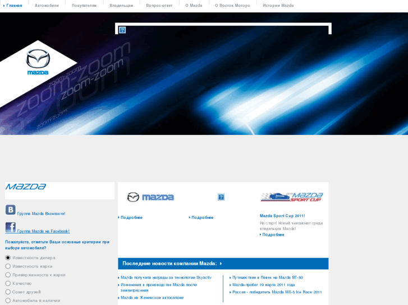
Task: Click the broken image placeholder in the banner
Action: tap(122, 30)
